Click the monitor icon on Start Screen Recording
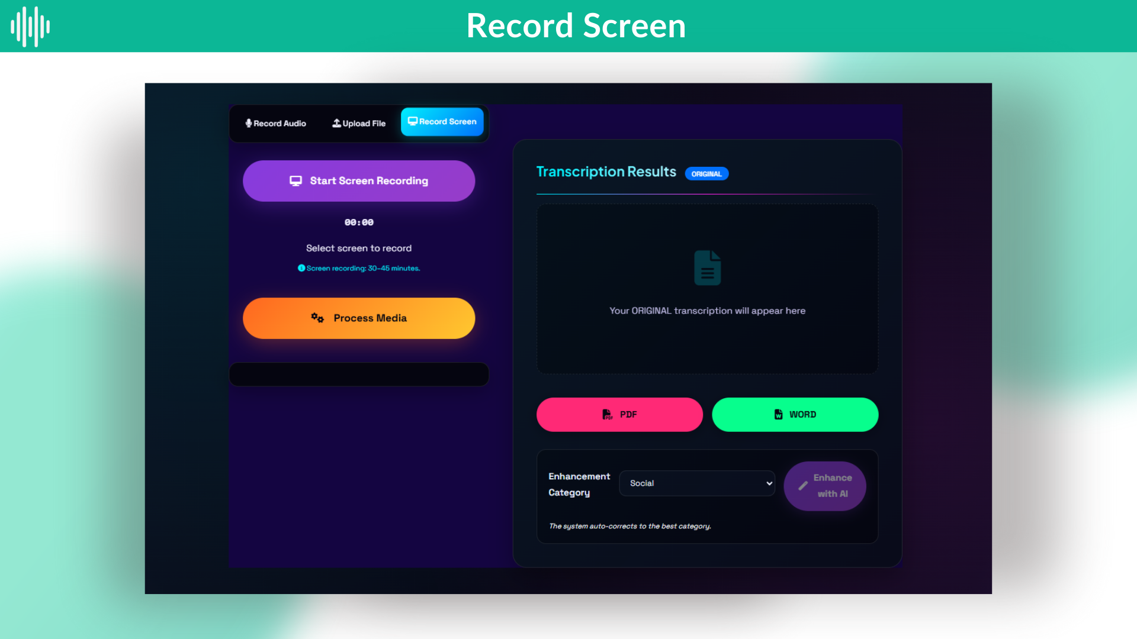 point(296,181)
